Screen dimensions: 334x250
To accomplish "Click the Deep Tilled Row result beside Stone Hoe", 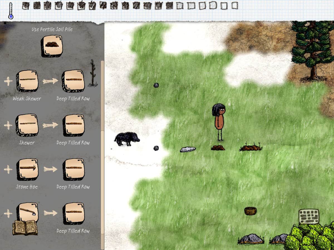I will click(73, 169).
